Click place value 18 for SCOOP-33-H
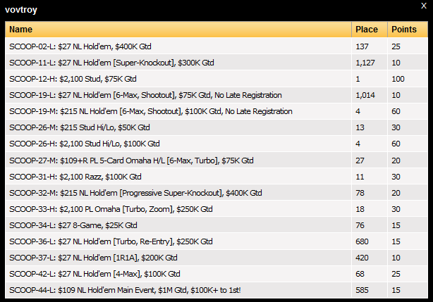The height and width of the screenshot is (302, 433). 360,209
